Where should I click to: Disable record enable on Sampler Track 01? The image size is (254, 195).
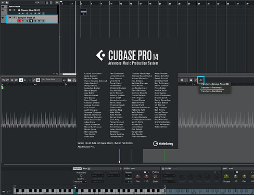pyautogui.click(x=19, y=21)
